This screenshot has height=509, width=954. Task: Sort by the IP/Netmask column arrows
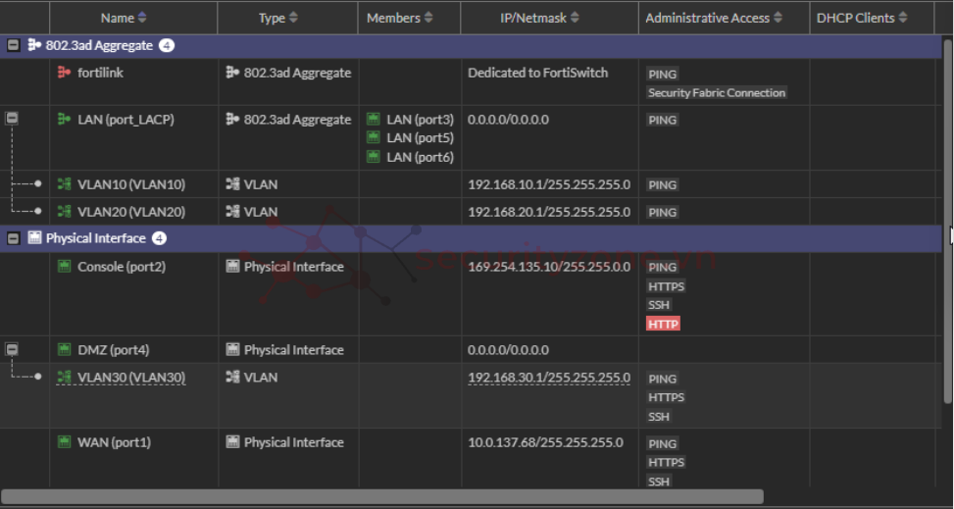click(x=575, y=19)
